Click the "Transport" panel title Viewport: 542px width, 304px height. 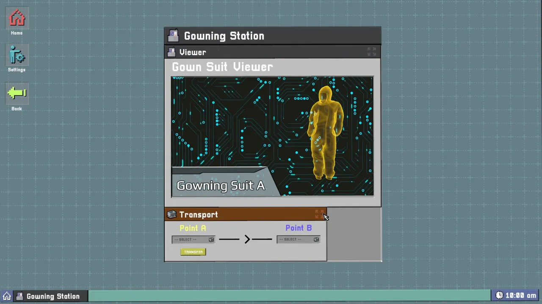(x=199, y=215)
